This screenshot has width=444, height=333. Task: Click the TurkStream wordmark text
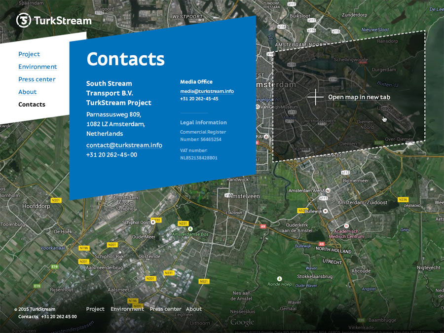[x=63, y=21]
